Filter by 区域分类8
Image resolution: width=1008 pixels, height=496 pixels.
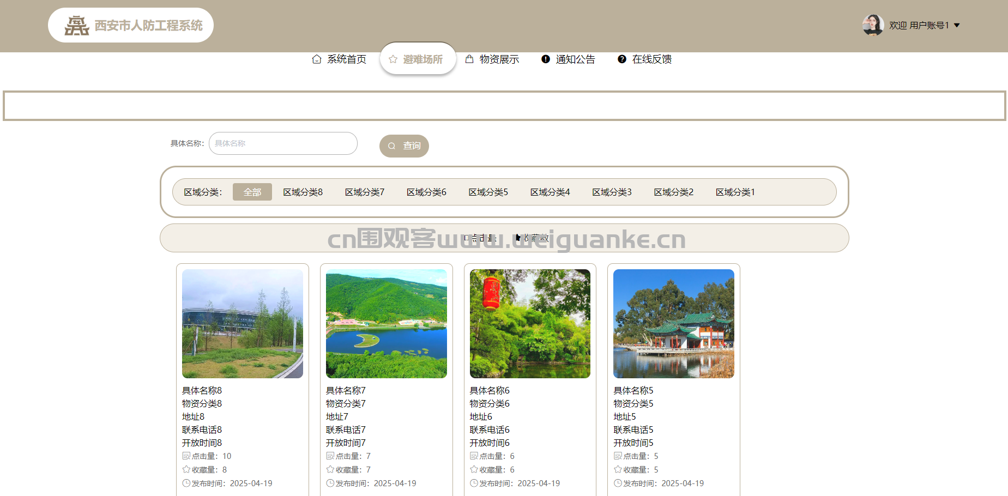[303, 192]
